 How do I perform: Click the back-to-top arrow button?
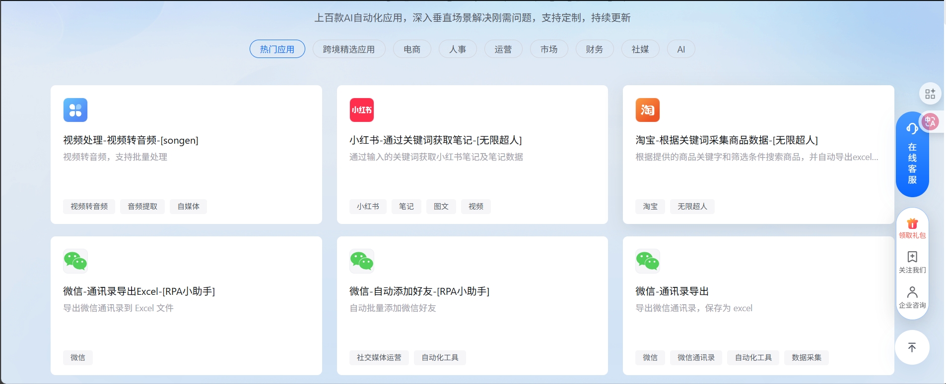pos(912,347)
